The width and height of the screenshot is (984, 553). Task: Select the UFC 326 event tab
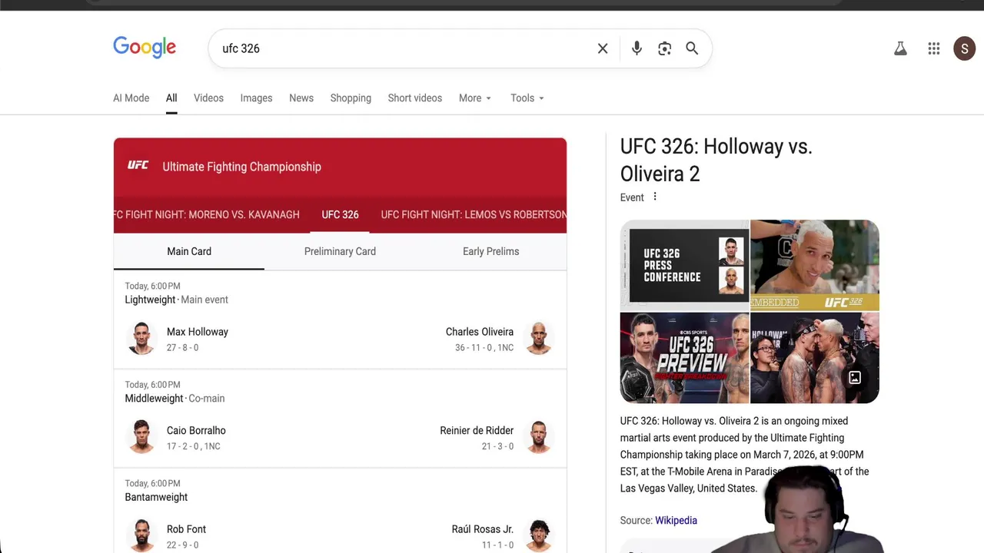pos(340,214)
